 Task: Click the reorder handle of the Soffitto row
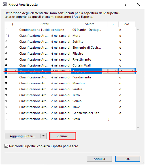[6, 41]
